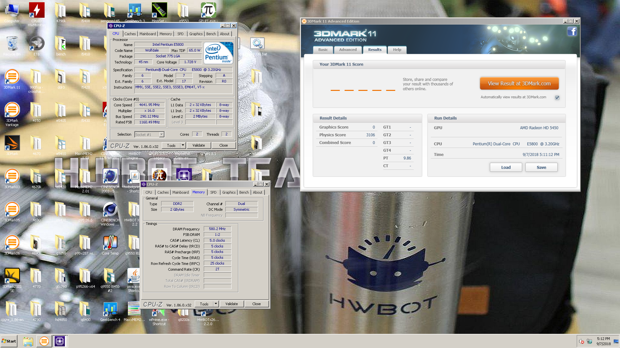Open the Geekbench 3 desktop icon
620x348 pixels.
[x=135, y=13]
